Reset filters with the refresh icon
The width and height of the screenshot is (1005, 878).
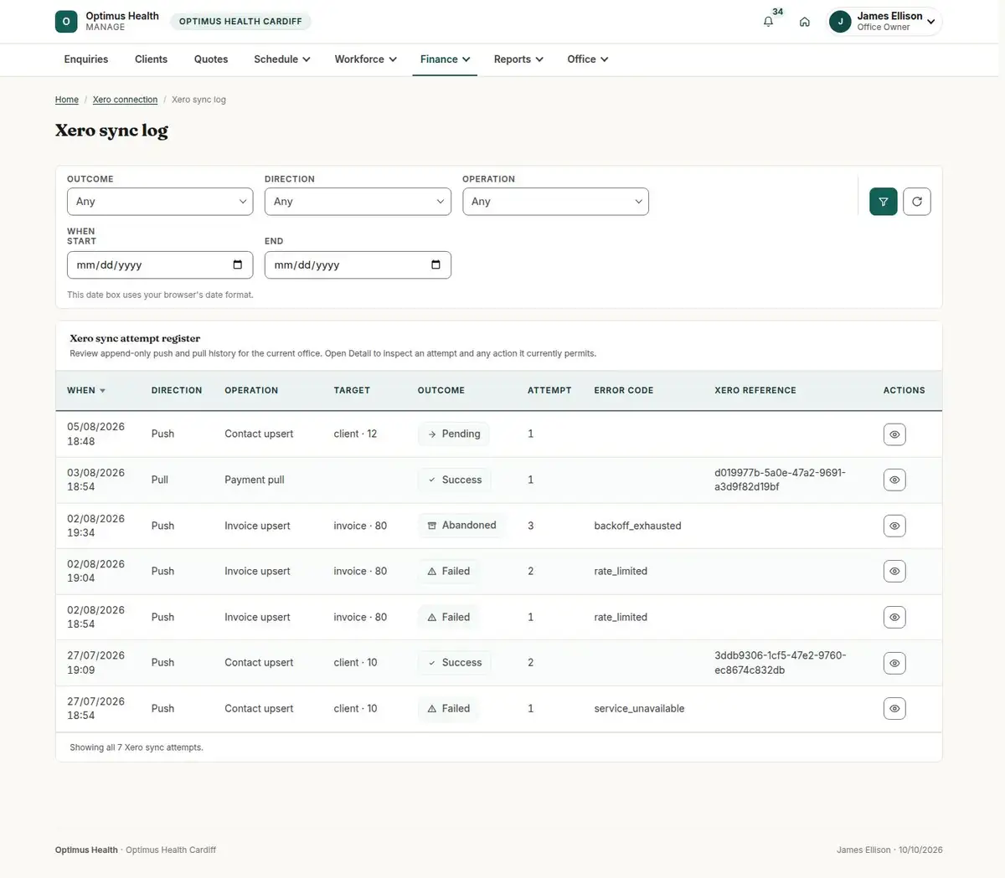(x=917, y=202)
